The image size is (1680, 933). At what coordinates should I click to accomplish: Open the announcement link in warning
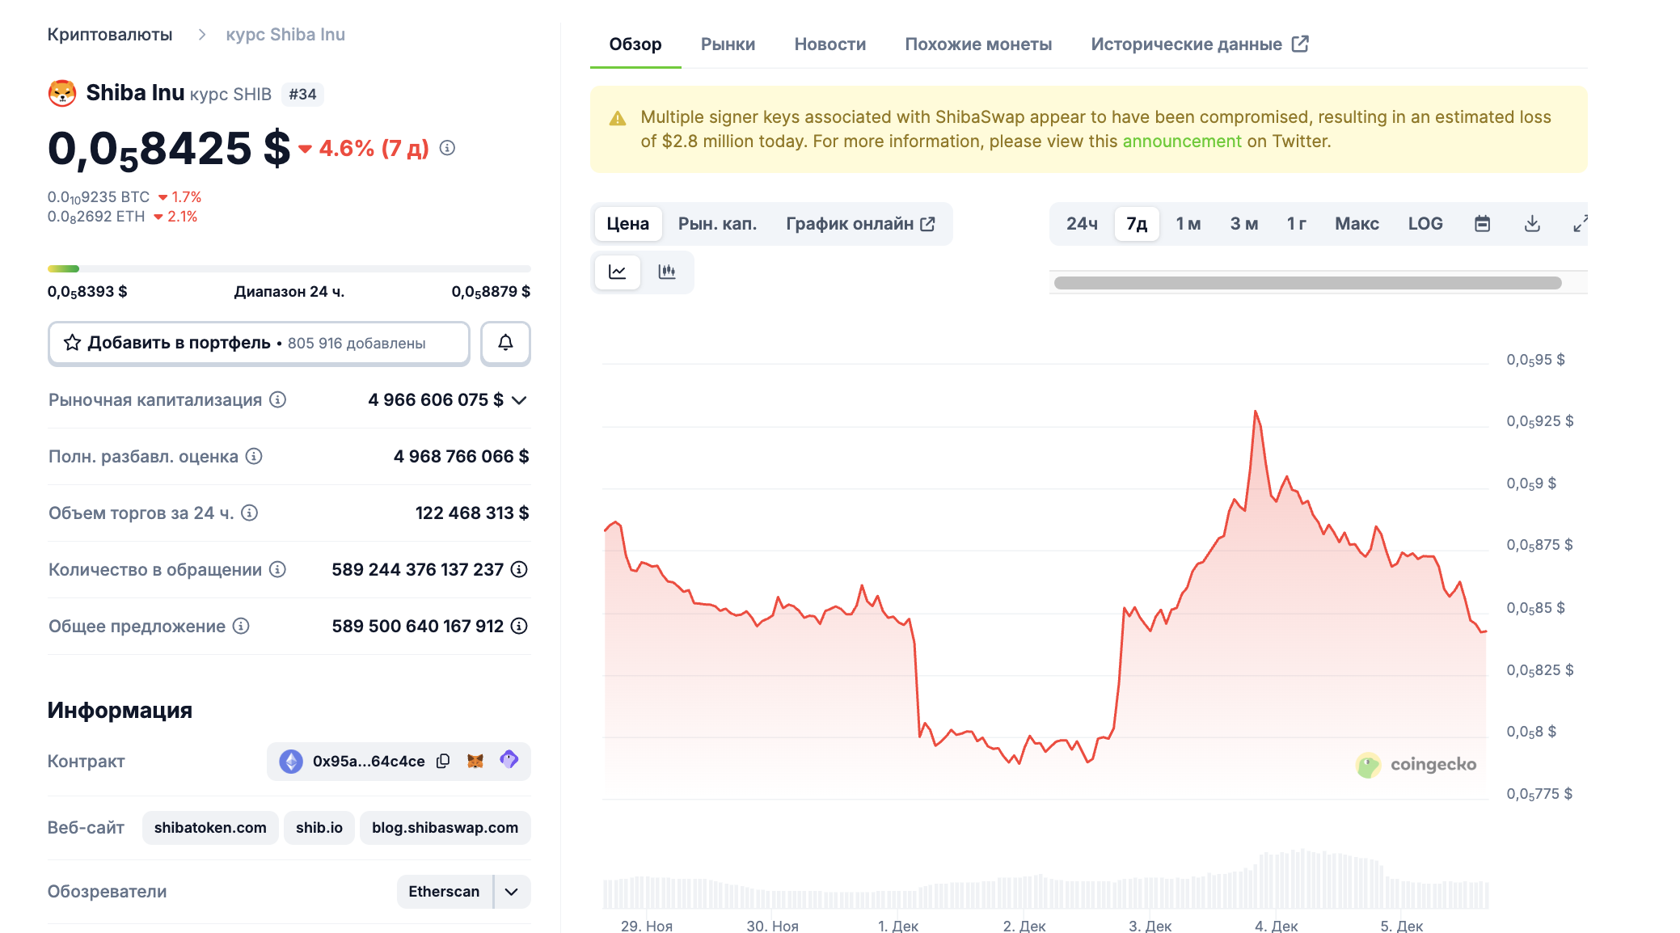[x=1181, y=141]
